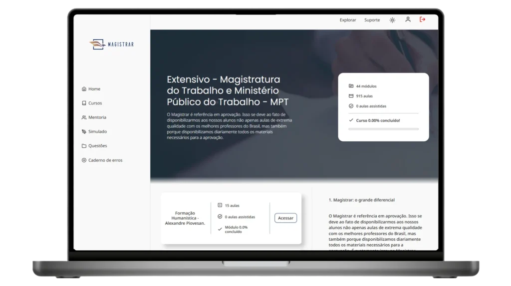Open Home in the sidebar
The width and height of the screenshot is (511, 286).
tap(91, 89)
